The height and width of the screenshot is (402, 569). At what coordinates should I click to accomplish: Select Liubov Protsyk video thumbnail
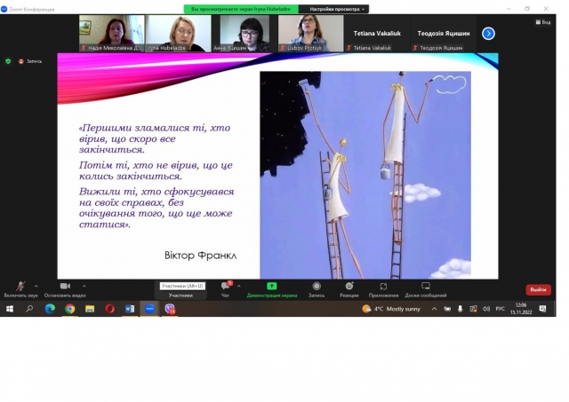tap(311, 34)
